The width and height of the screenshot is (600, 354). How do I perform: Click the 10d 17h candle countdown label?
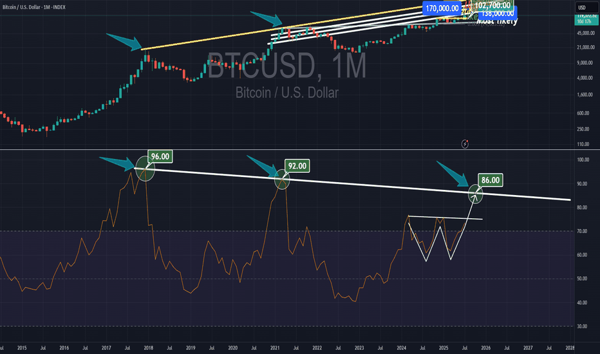pos(584,22)
